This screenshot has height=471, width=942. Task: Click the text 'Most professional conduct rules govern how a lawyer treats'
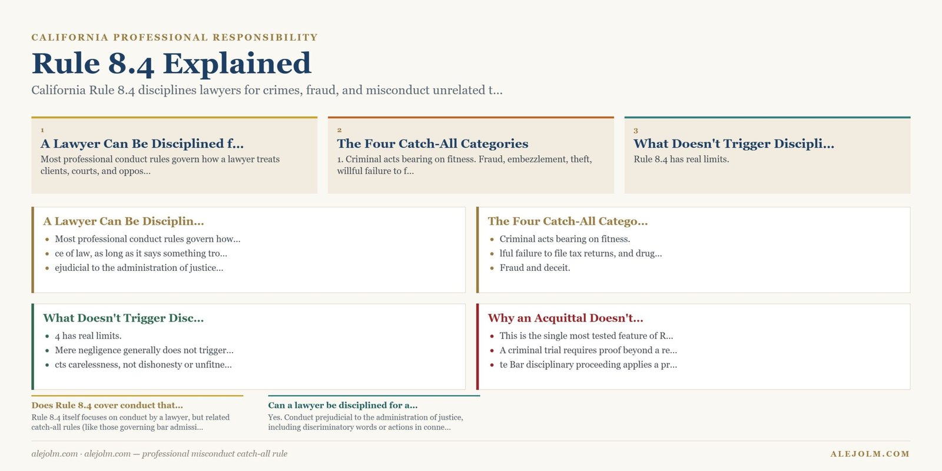point(160,159)
